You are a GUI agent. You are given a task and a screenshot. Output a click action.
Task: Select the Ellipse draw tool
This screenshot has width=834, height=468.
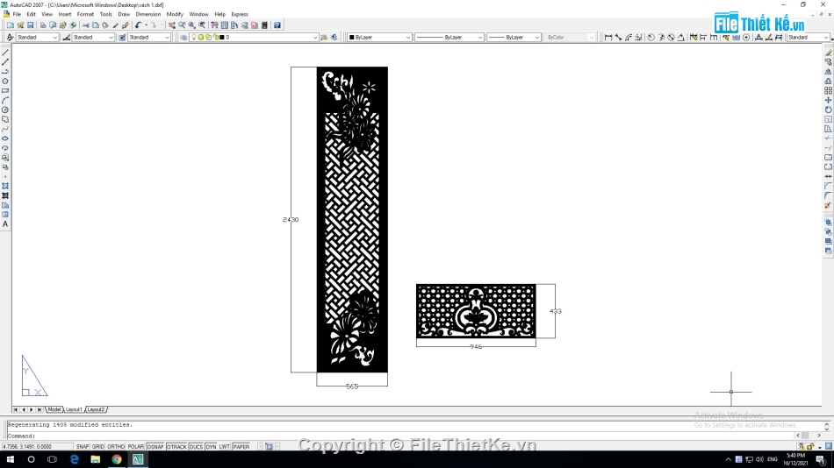(5, 138)
